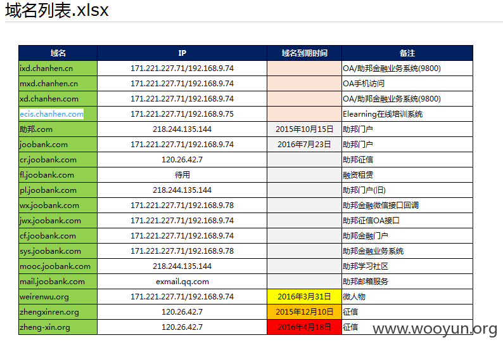Select cell mxd.chanhen.cn
This screenshot has height=347, width=503.
point(58,84)
